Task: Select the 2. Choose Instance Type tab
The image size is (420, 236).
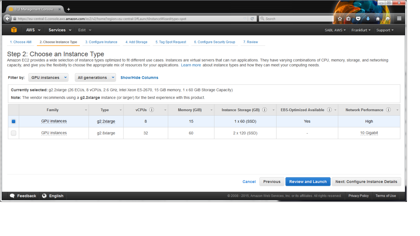Action: click(x=58, y=42)
